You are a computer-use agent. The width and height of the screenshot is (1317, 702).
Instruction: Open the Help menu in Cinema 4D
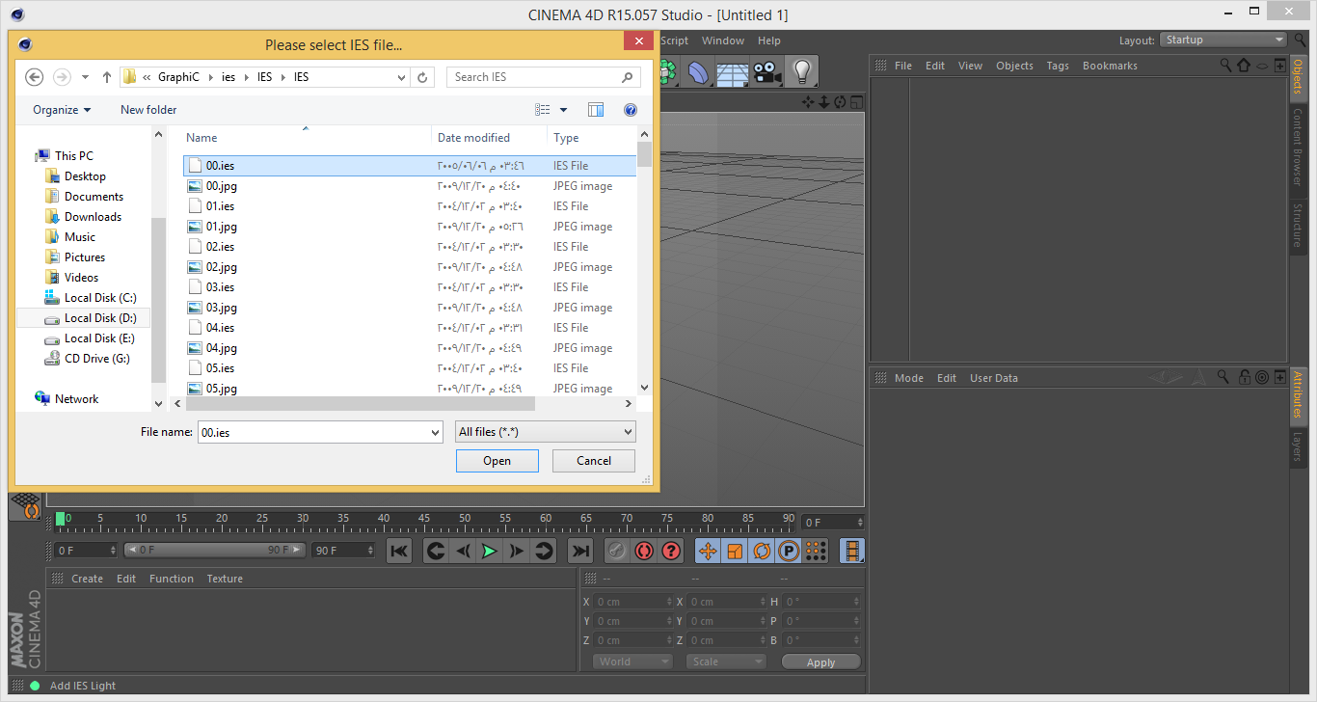click(769, 40)
